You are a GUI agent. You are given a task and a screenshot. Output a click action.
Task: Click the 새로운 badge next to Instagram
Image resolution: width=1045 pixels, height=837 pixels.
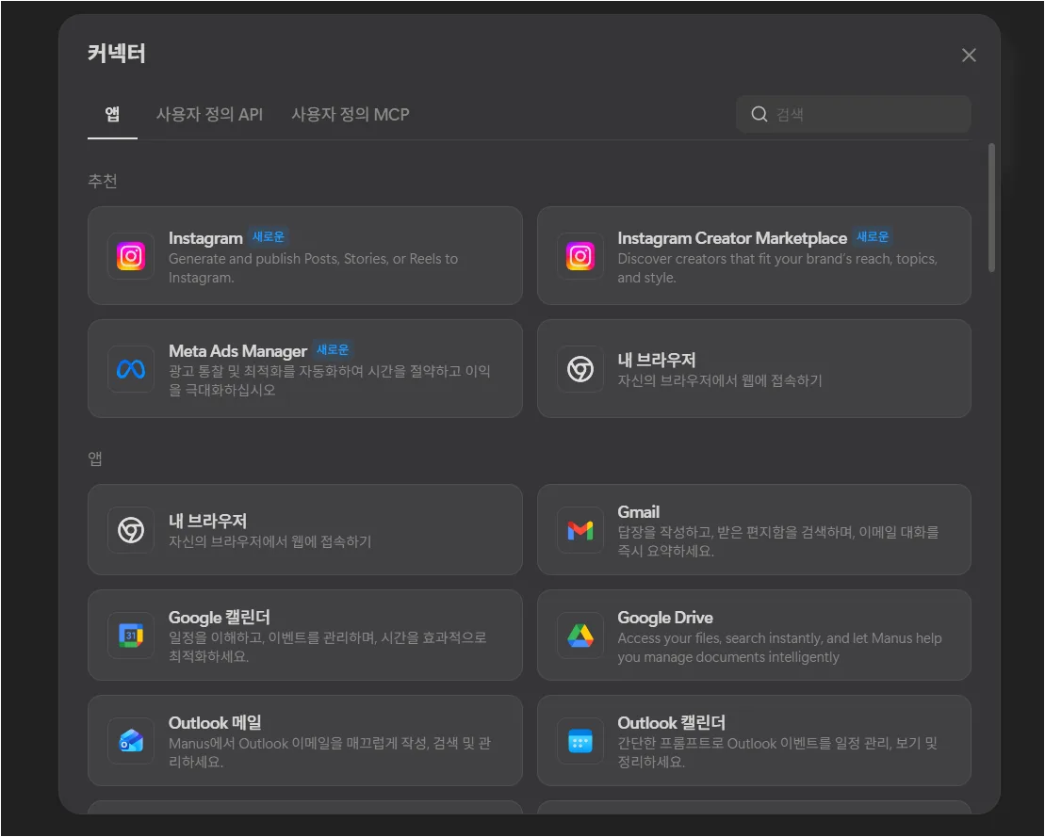click(x=269, y=236)
